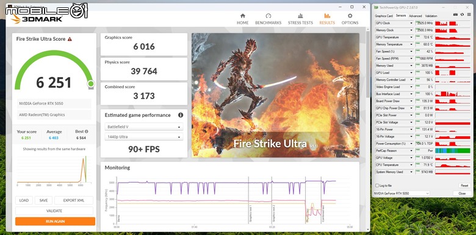The height and width of the screenshot is (235, 476).
Task: Click the Fire Strike Ultra preview image
Action: (x=275, y=95)
